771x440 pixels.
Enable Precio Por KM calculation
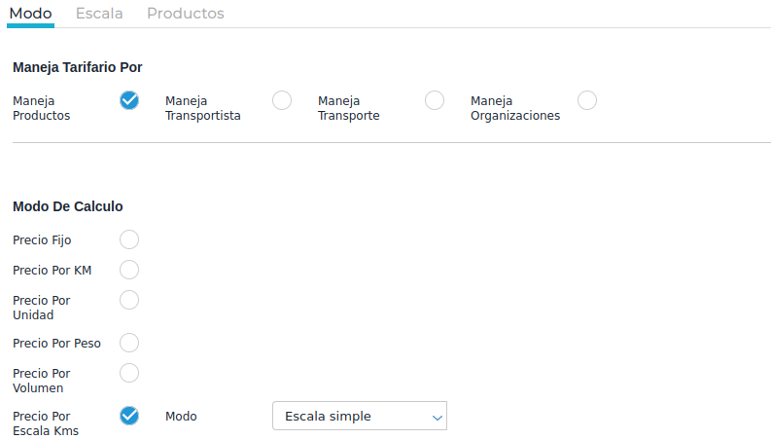(x=129, y=270)
